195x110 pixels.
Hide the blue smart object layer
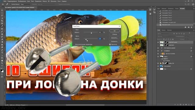pos(158,66)
